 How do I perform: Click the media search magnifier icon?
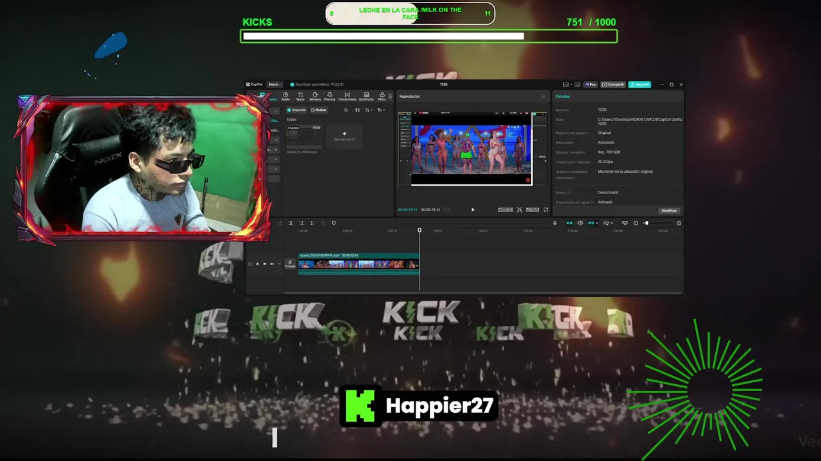346,110
